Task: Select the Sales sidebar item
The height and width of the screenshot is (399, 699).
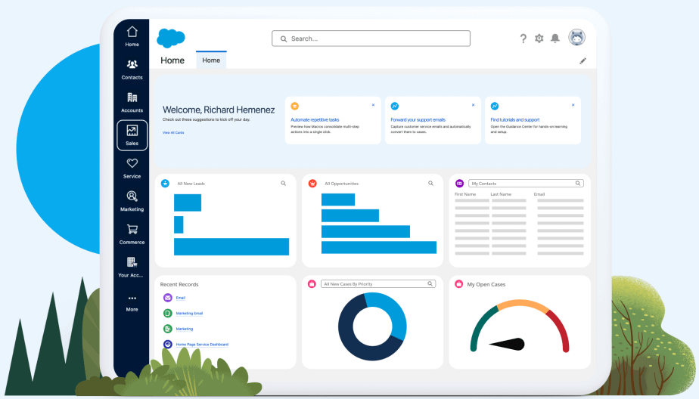Action: click(x=132, y=135)
